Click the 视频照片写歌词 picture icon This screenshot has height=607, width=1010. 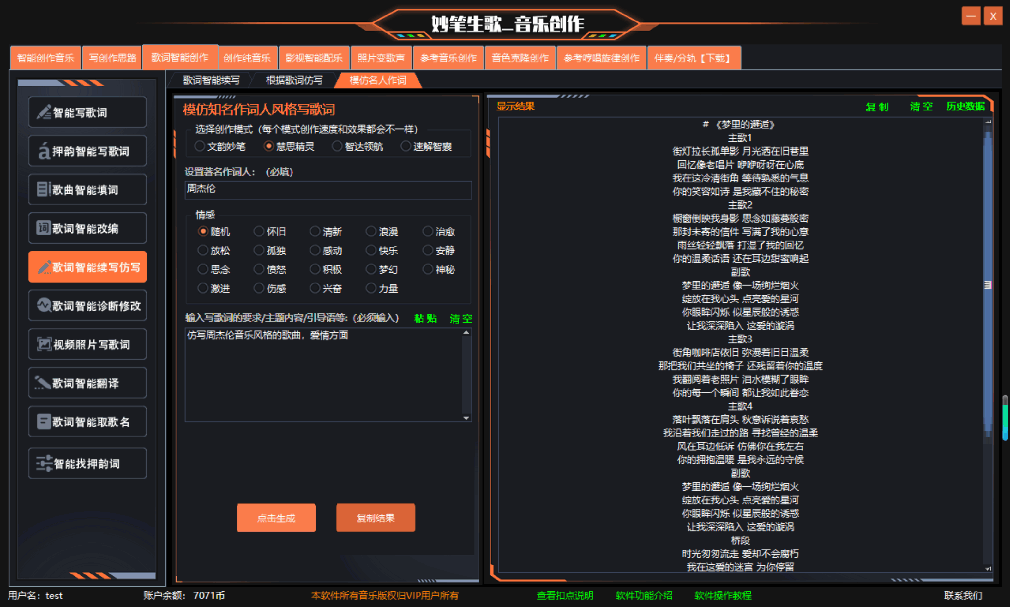(x=44, y=344)
